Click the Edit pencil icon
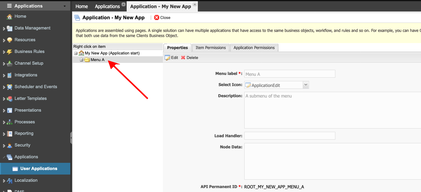The image size is (421, 192). coord(167,57)
